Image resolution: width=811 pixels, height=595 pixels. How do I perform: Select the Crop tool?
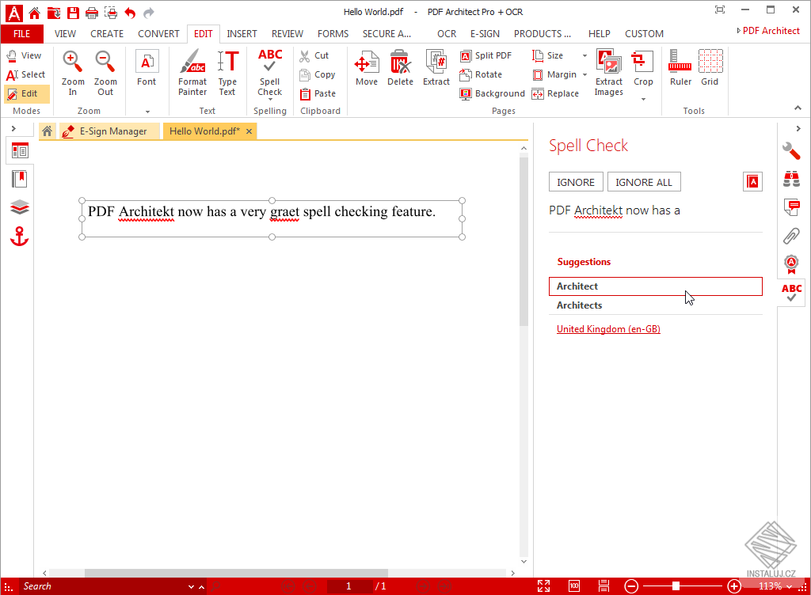[643, 68]
